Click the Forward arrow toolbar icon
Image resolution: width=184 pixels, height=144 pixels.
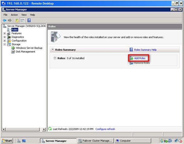click(x=10, y=21)
